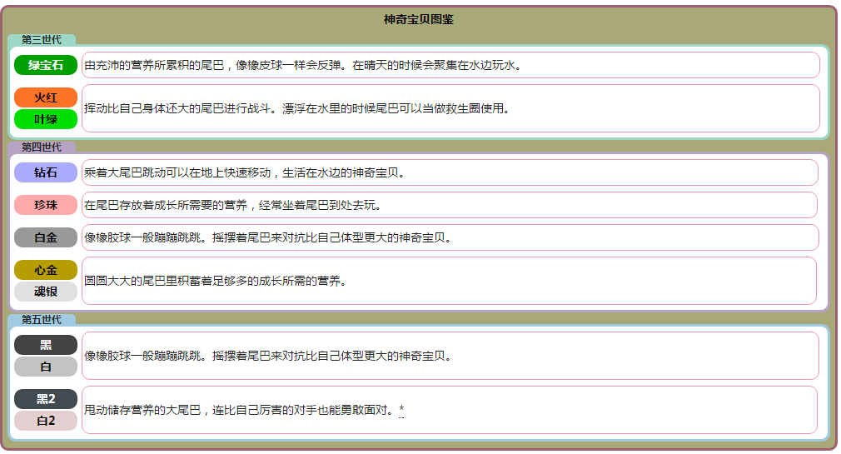The width and height of the screenshot is (841, 454).
Task: Click the 第三世代 generation heading
Action: (x=42, y=40)
